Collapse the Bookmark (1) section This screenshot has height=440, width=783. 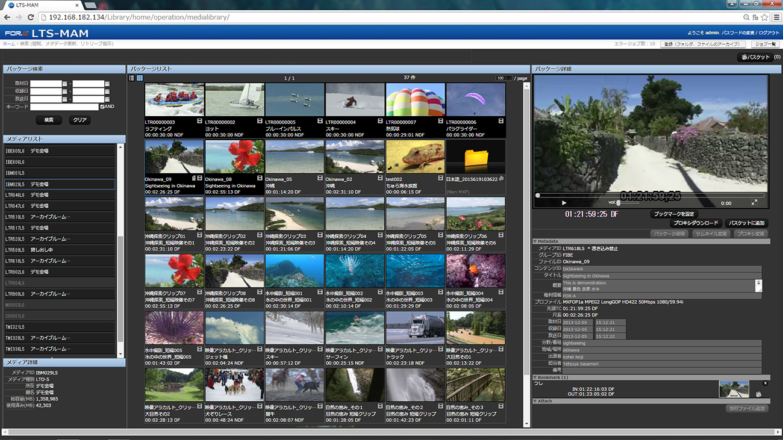click(x=535, y=377)
